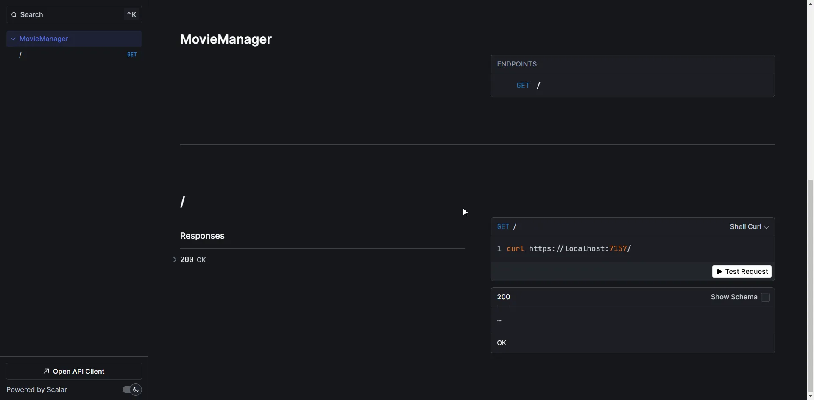
Task: Select the '/' endpoint in the sidebar
Action: tap(20, 55)
